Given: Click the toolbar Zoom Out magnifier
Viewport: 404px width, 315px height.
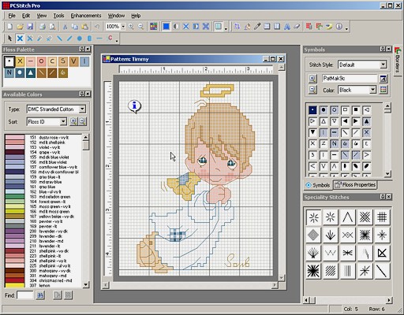Looking at the screenshot, I should click(x=141, y=27).
